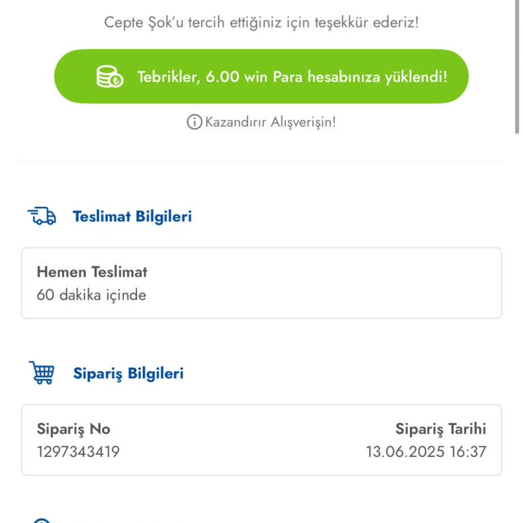Click the shopping cart icon
The height and width of the screenshot is (523, 523).
(42, 373)
